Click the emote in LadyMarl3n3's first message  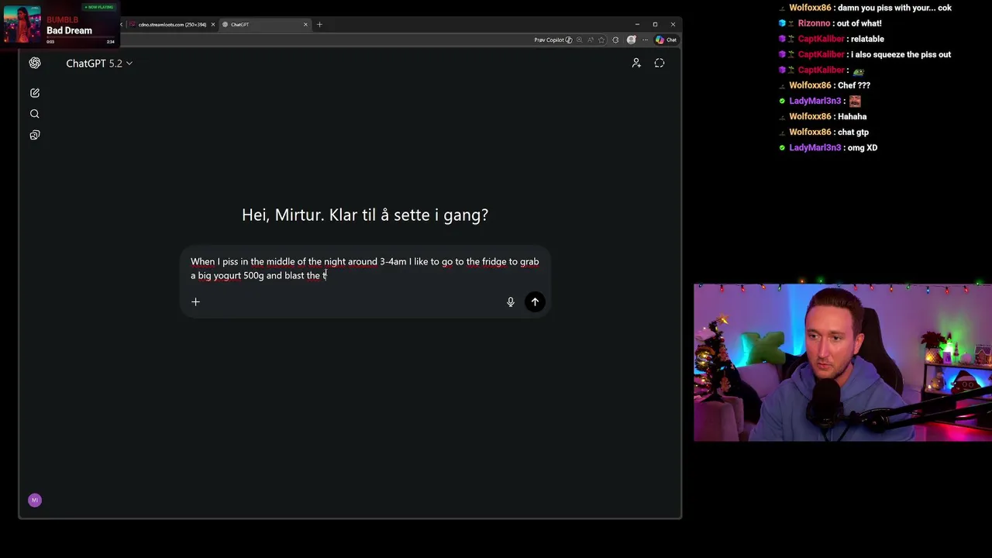coord(855,101)
